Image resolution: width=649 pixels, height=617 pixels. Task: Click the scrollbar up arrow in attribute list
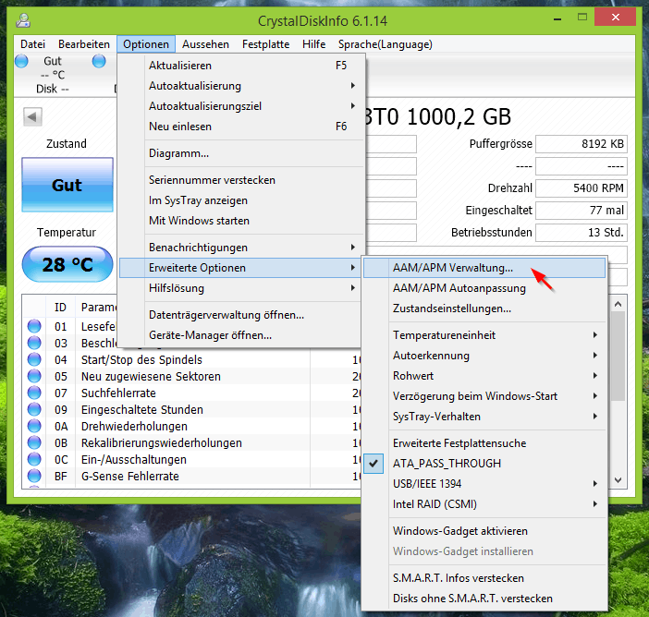click(x=618, y=305)
